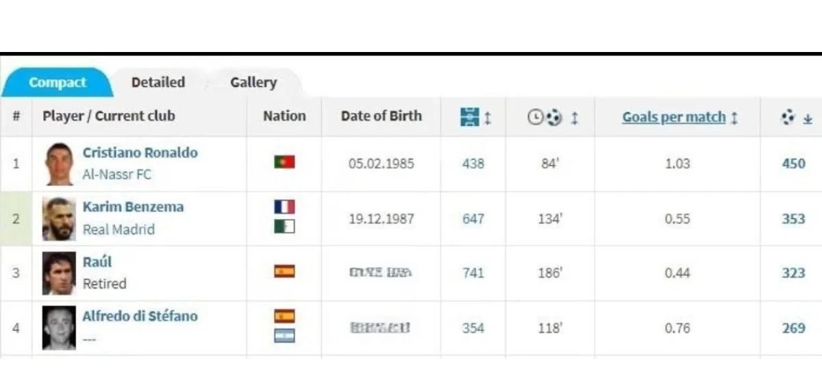Open Cristiano Ronaldo's player profile
822x390 pixels.
coord(140,153)
